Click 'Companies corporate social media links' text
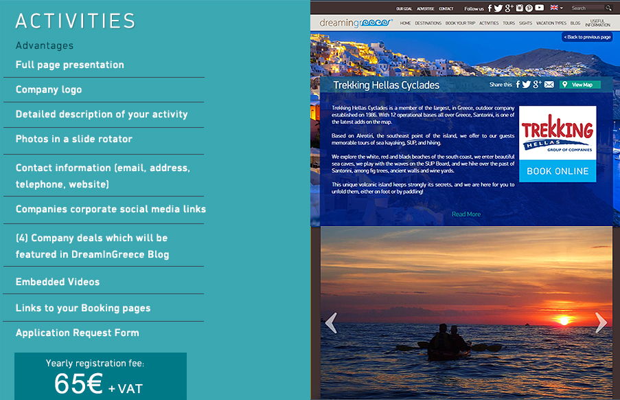 (x=111, y=209)
